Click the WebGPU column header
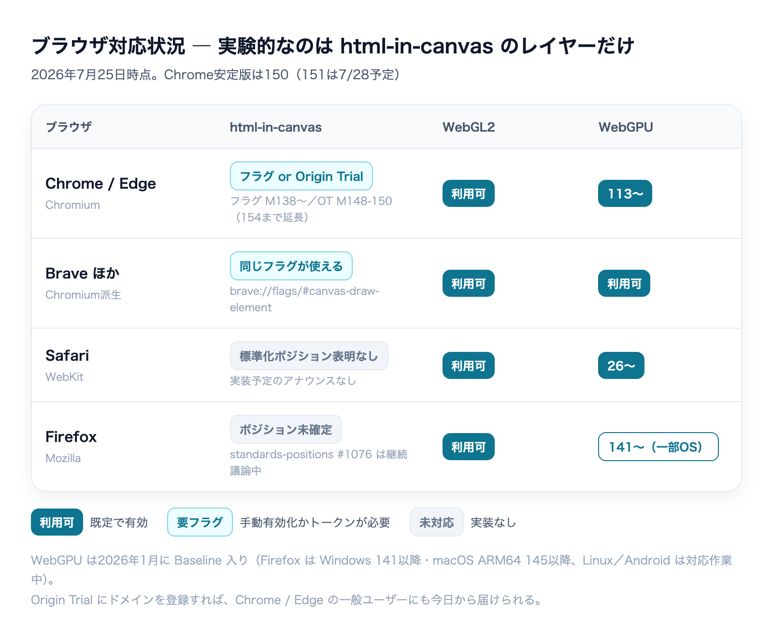 coord(626,127)
